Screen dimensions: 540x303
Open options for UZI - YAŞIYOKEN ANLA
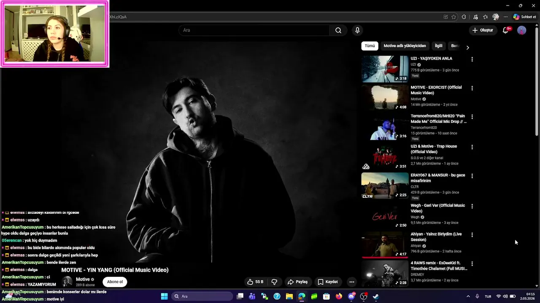(x=472, y=59)
